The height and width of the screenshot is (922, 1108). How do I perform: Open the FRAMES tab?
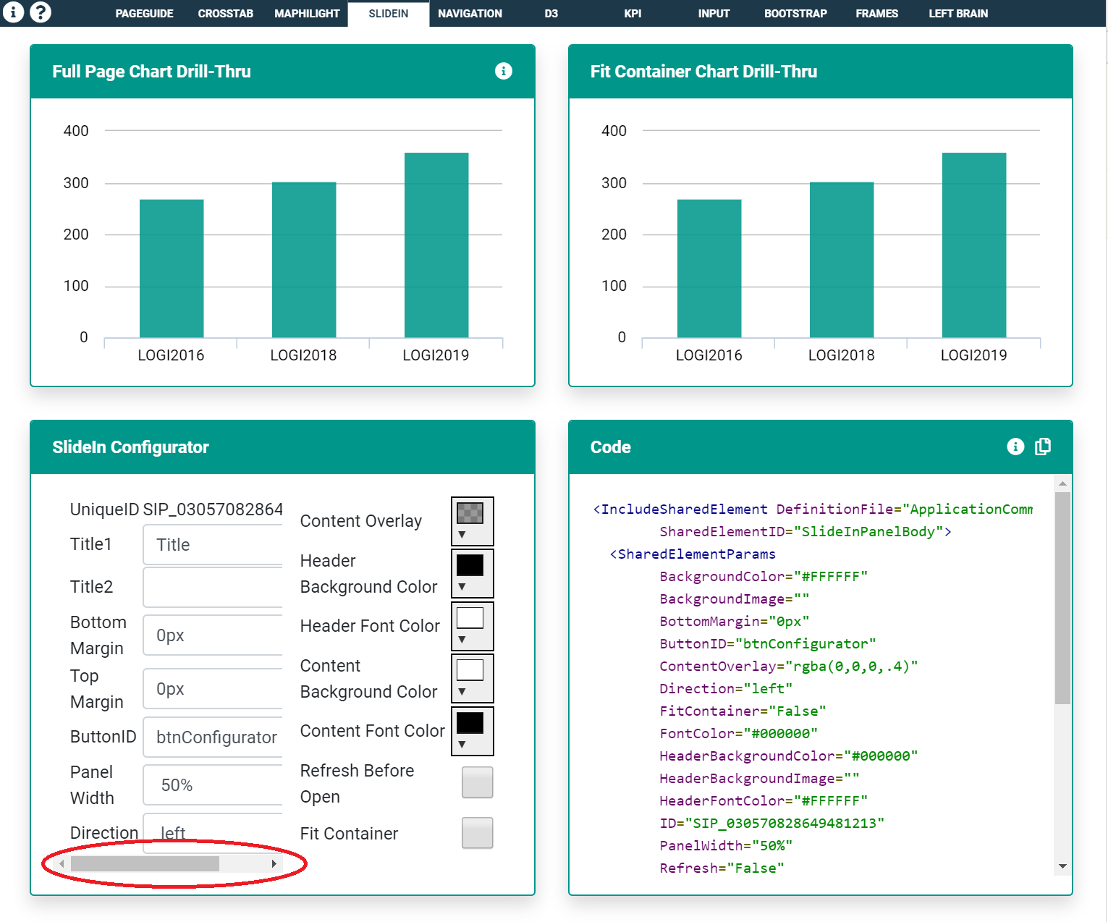pos(876,13)
